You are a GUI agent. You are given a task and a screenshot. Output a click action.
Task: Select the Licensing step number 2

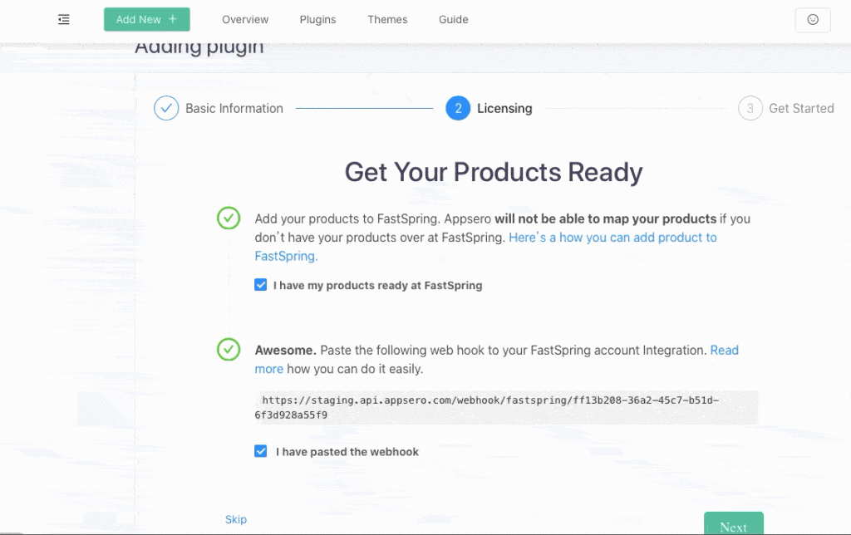tap(458, 108)
